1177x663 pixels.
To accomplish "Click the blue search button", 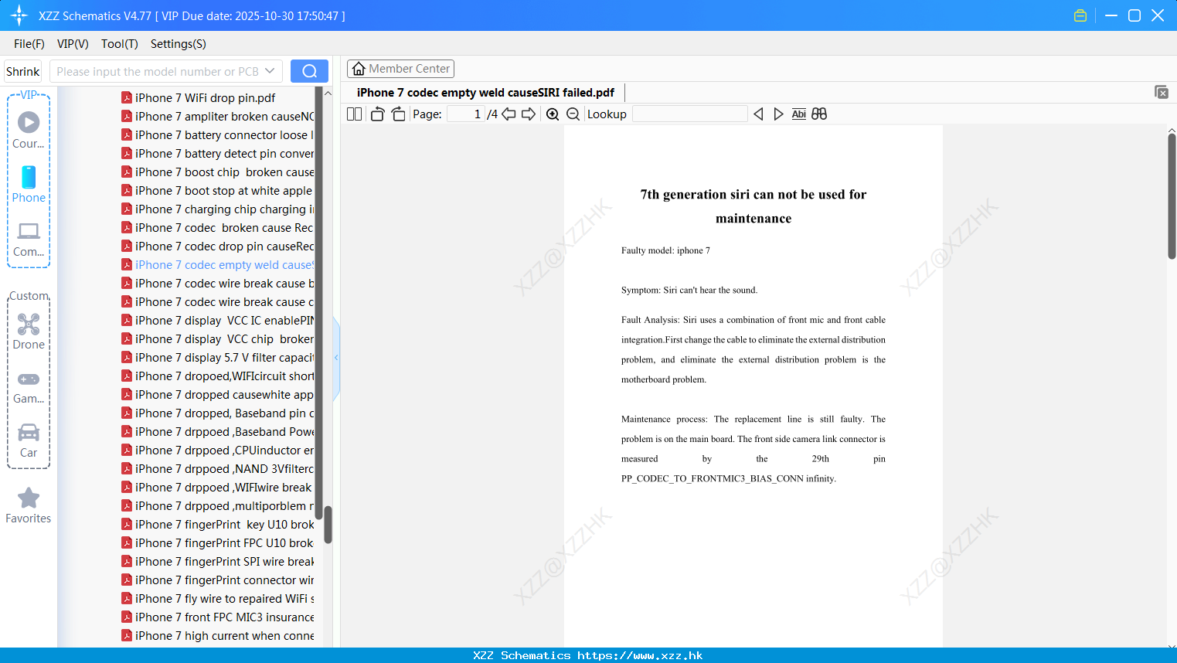I will coord(309,71).
